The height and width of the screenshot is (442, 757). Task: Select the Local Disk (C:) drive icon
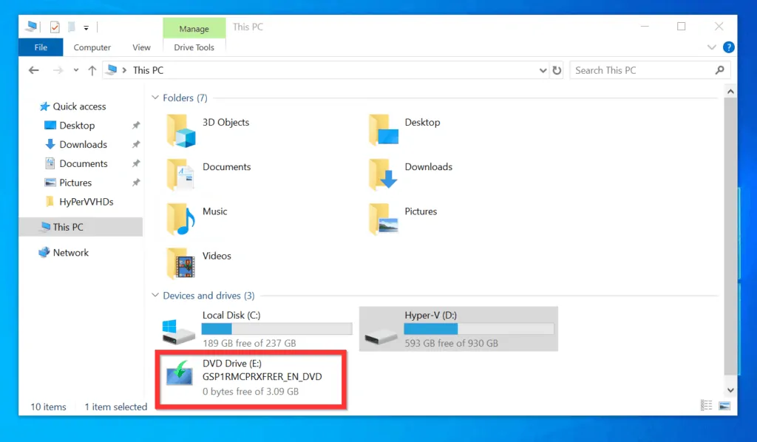tap(179, 330)
